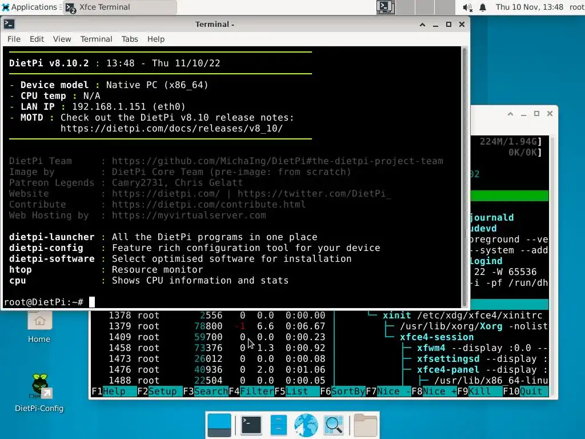Click the LAN IP 192.168.1.151 text
Image resolution: width=585 pixels, height=439 pixels.
[109, 107]
